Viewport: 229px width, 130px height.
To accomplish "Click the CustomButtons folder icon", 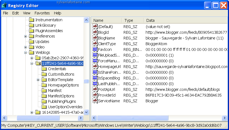I will tap(44, 74).
